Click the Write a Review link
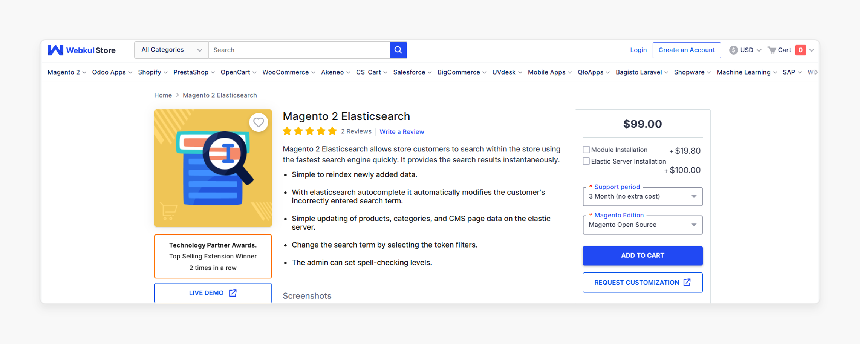This screenshot has height=345, width=860. tap(402, 132)
